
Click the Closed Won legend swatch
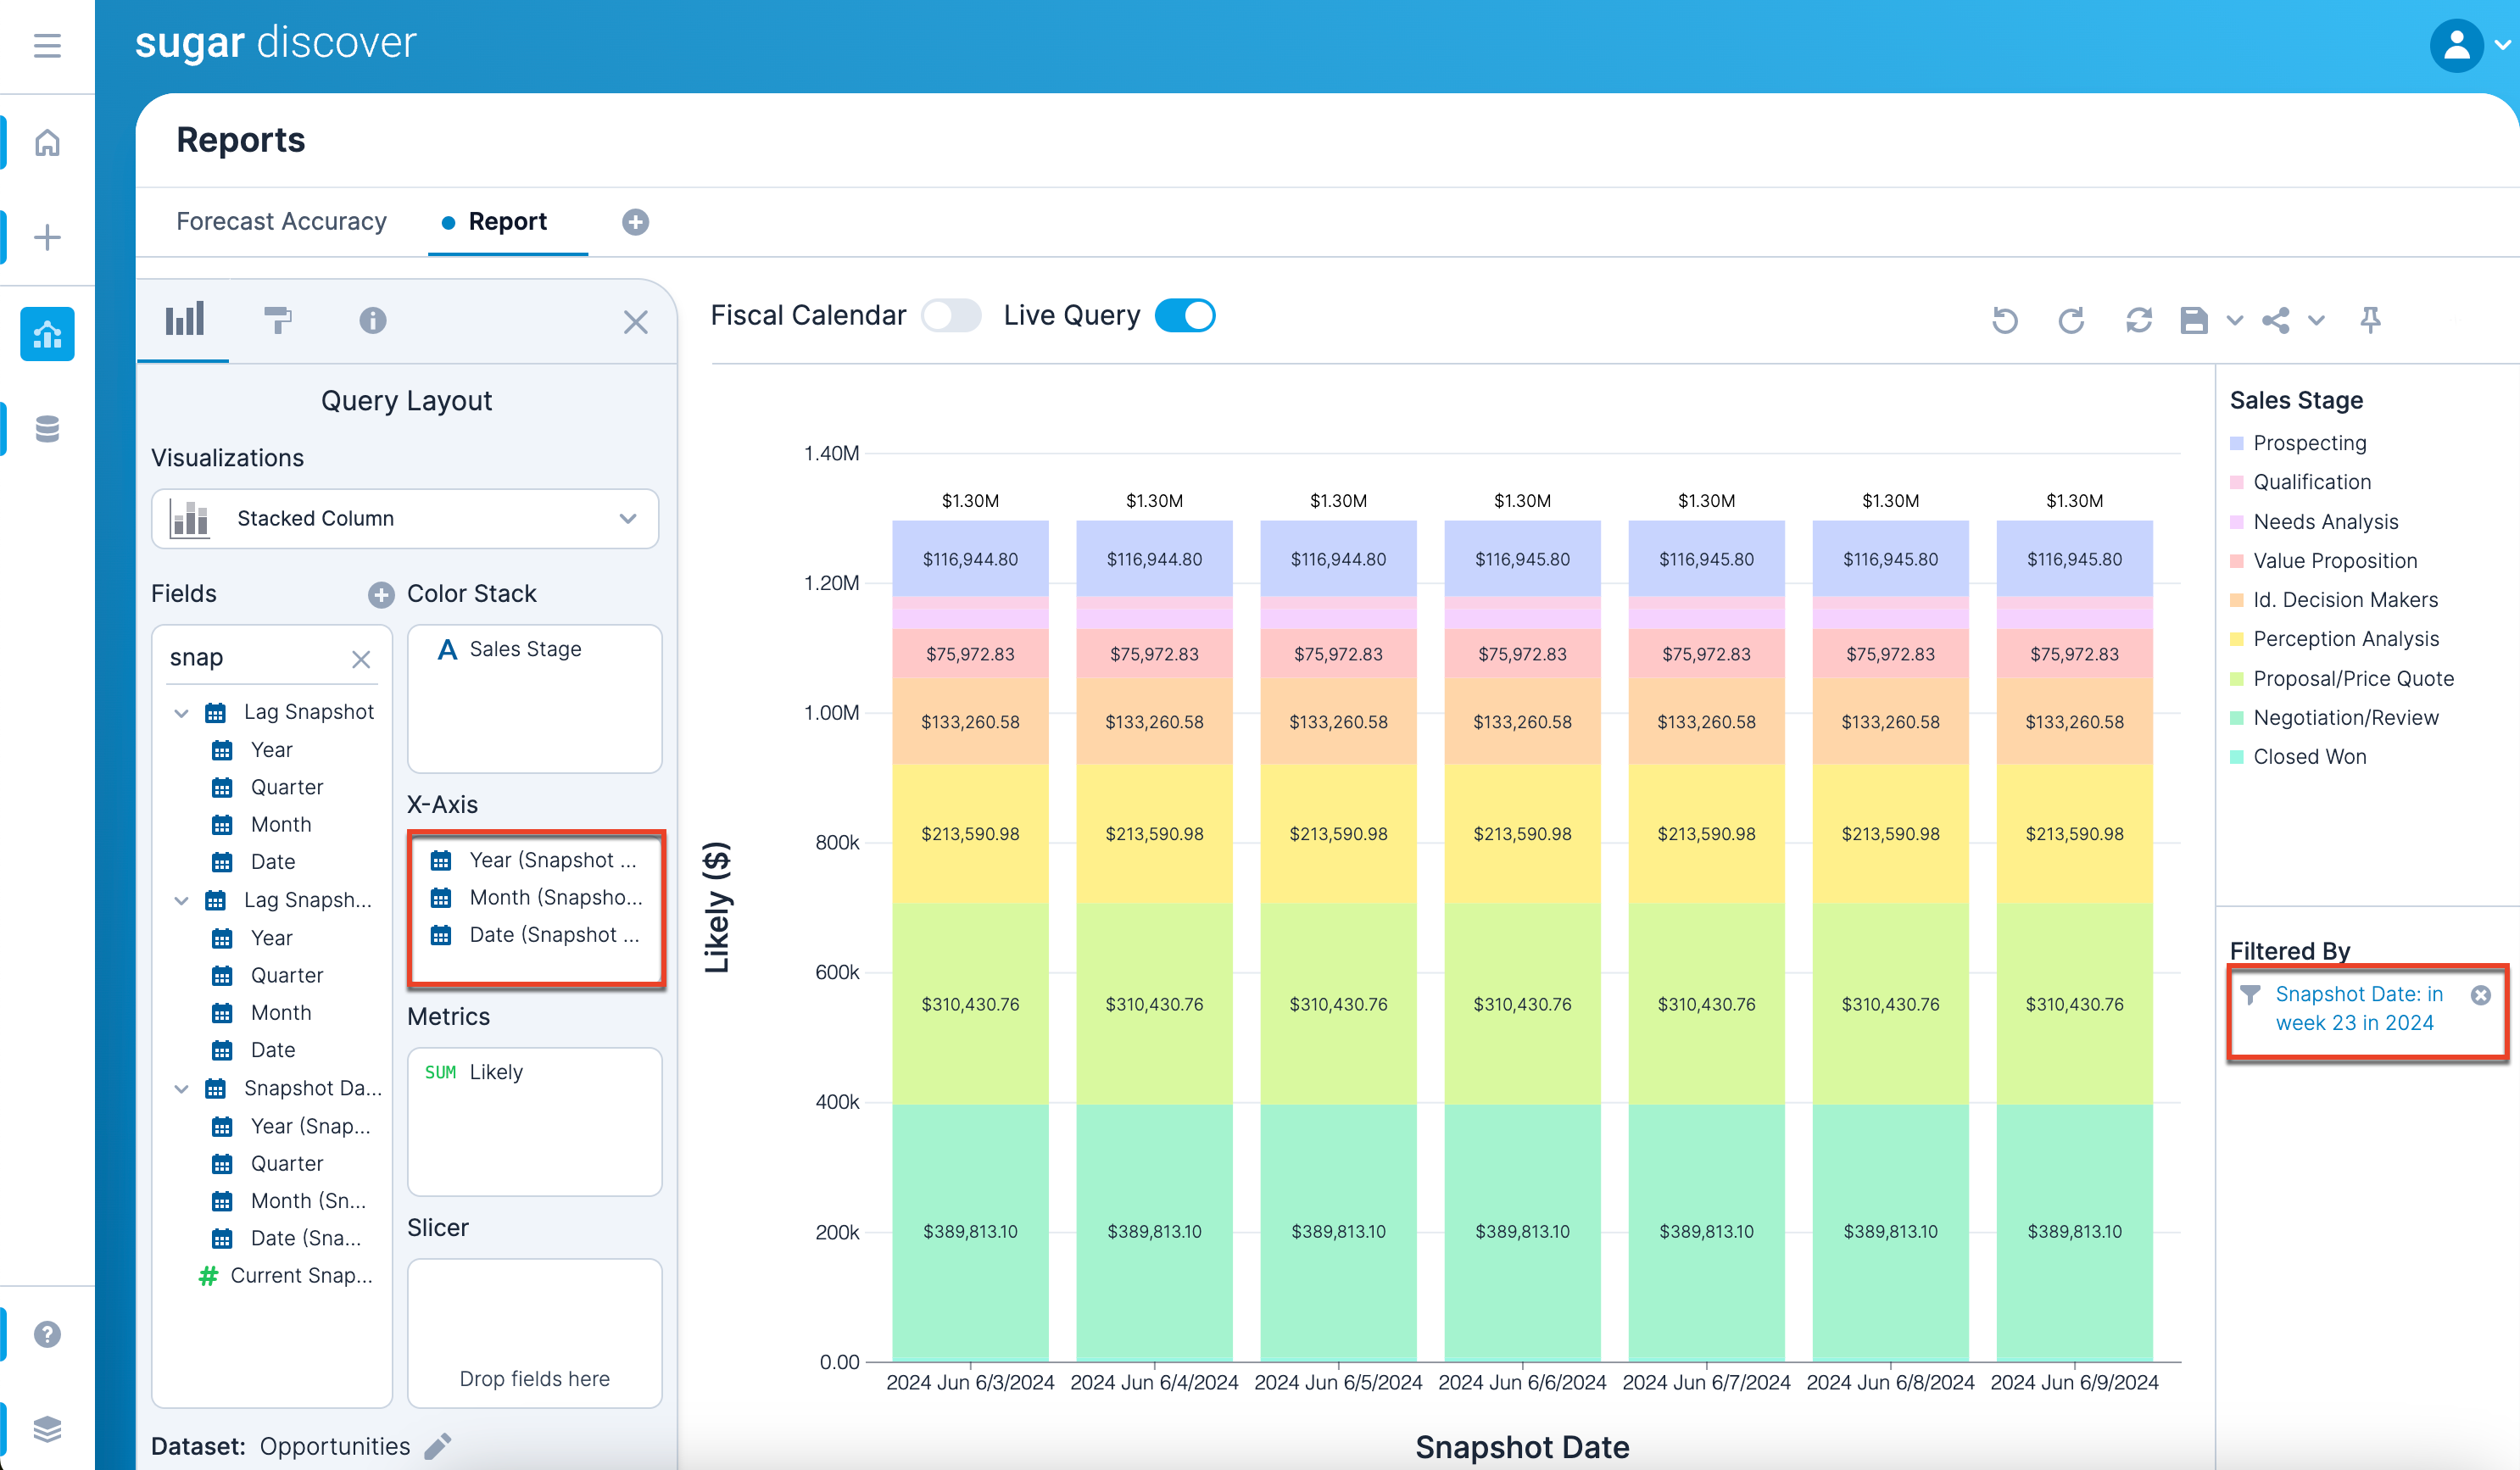2237,757
